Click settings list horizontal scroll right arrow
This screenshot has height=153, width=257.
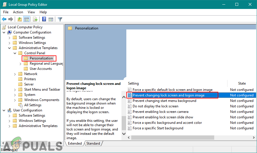pyautogui.click(x=254, y=138)
